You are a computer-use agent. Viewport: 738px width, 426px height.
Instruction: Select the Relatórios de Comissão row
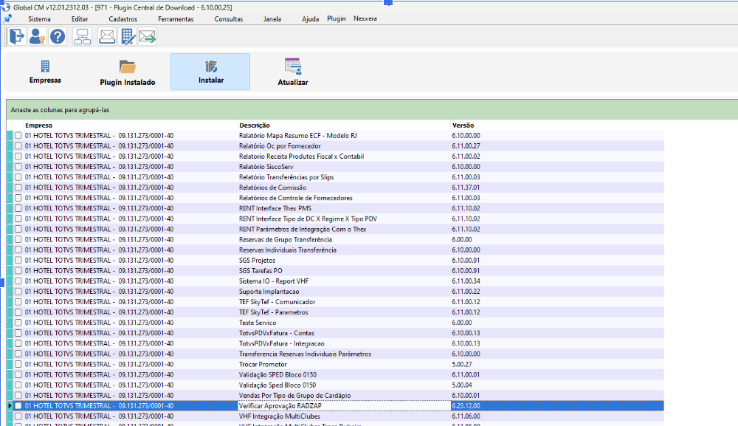(335, 188)
